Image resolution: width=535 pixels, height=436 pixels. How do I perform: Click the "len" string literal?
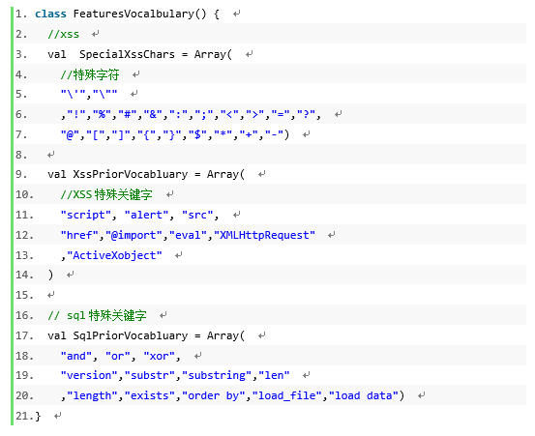pos(274,375)
